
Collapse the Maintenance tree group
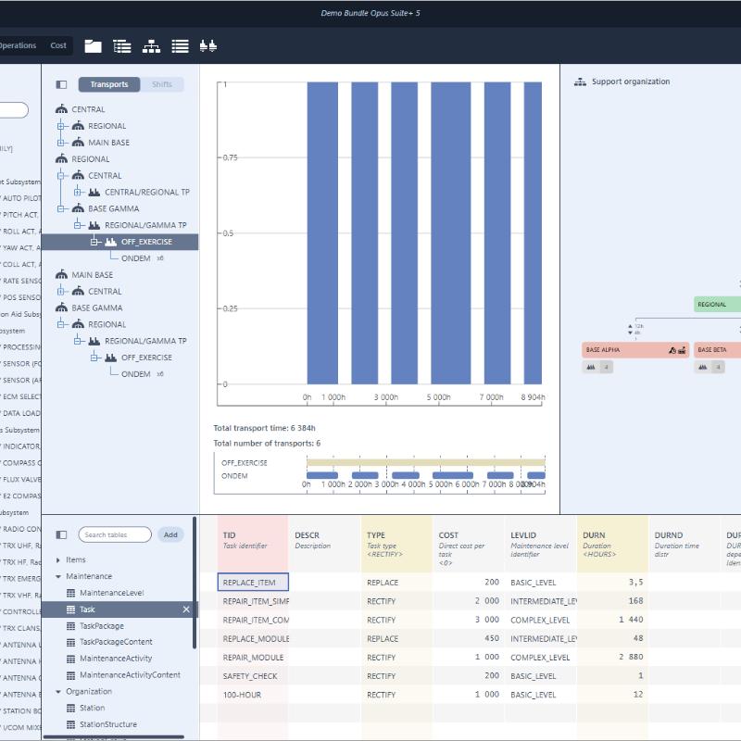(58, 576)
